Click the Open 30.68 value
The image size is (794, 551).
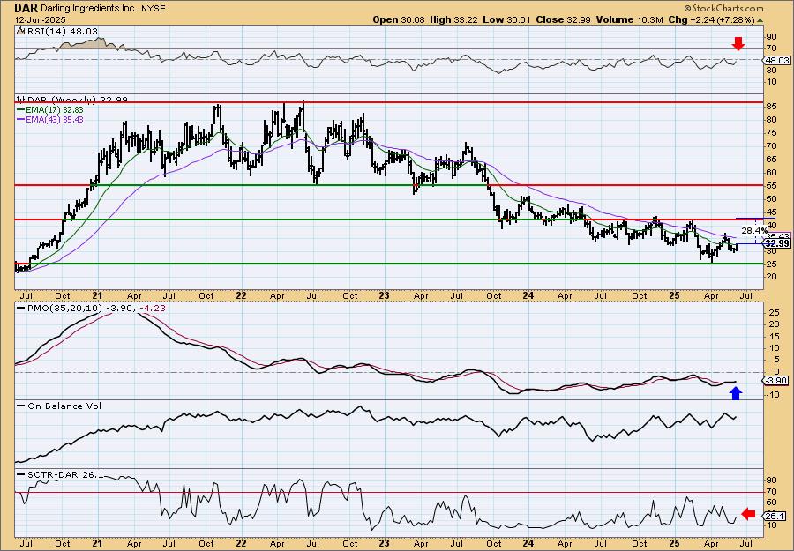click(399, 19)
